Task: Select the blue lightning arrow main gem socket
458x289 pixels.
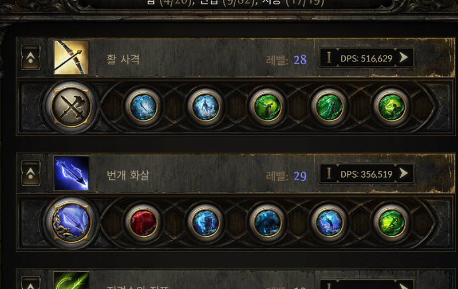Action: (x=71, y=222)
